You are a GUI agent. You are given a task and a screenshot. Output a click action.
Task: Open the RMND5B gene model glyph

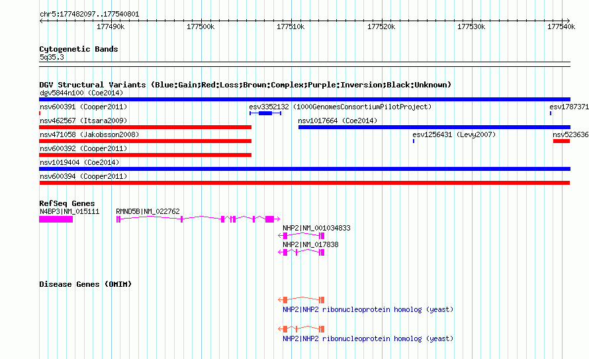click(x=198, y=219)
